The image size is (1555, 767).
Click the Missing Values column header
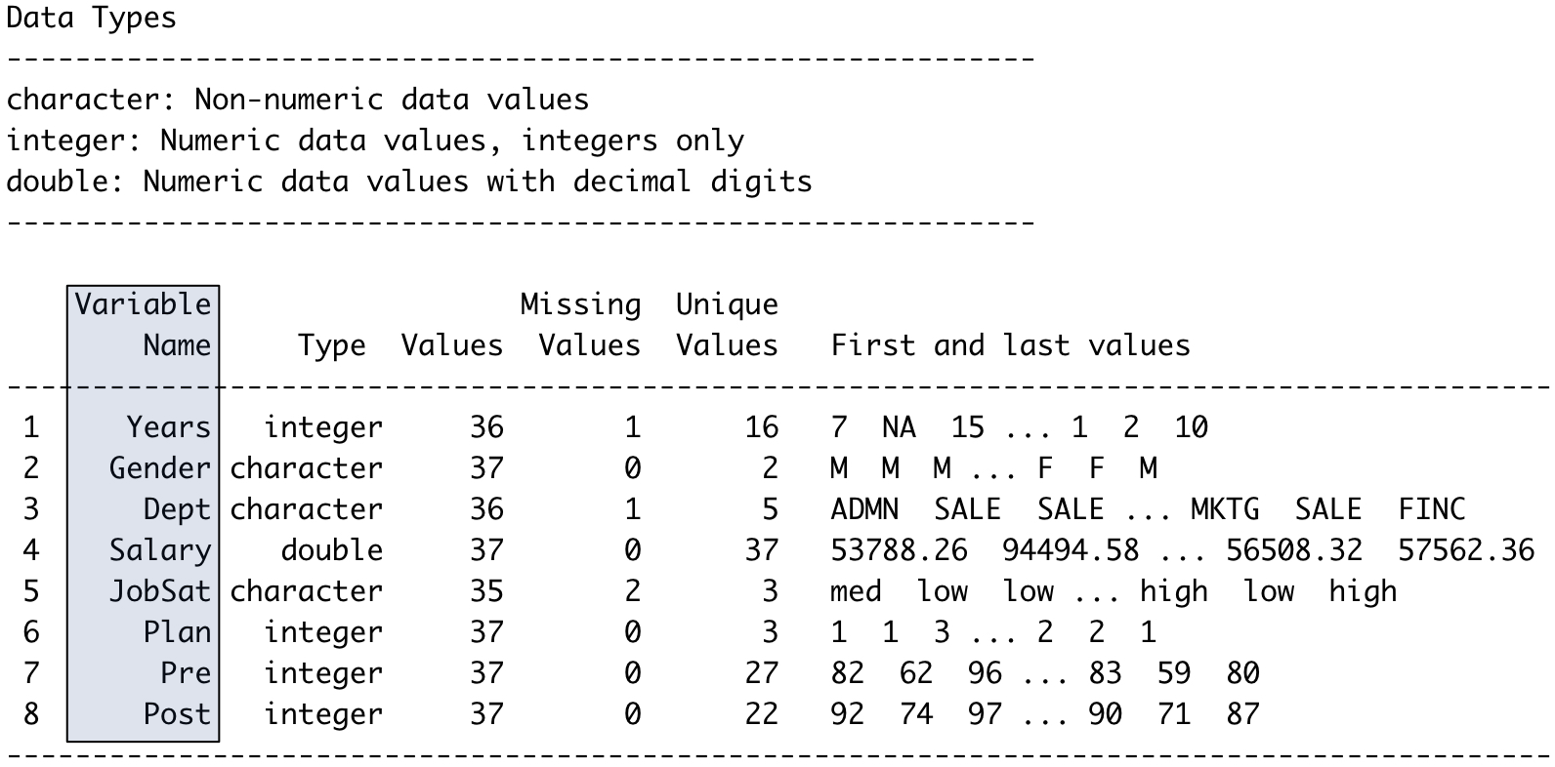pyautogui.click(x=580, y=325)
